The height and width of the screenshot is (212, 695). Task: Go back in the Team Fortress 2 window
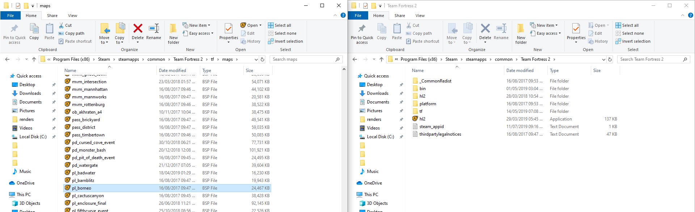point(355,59)
